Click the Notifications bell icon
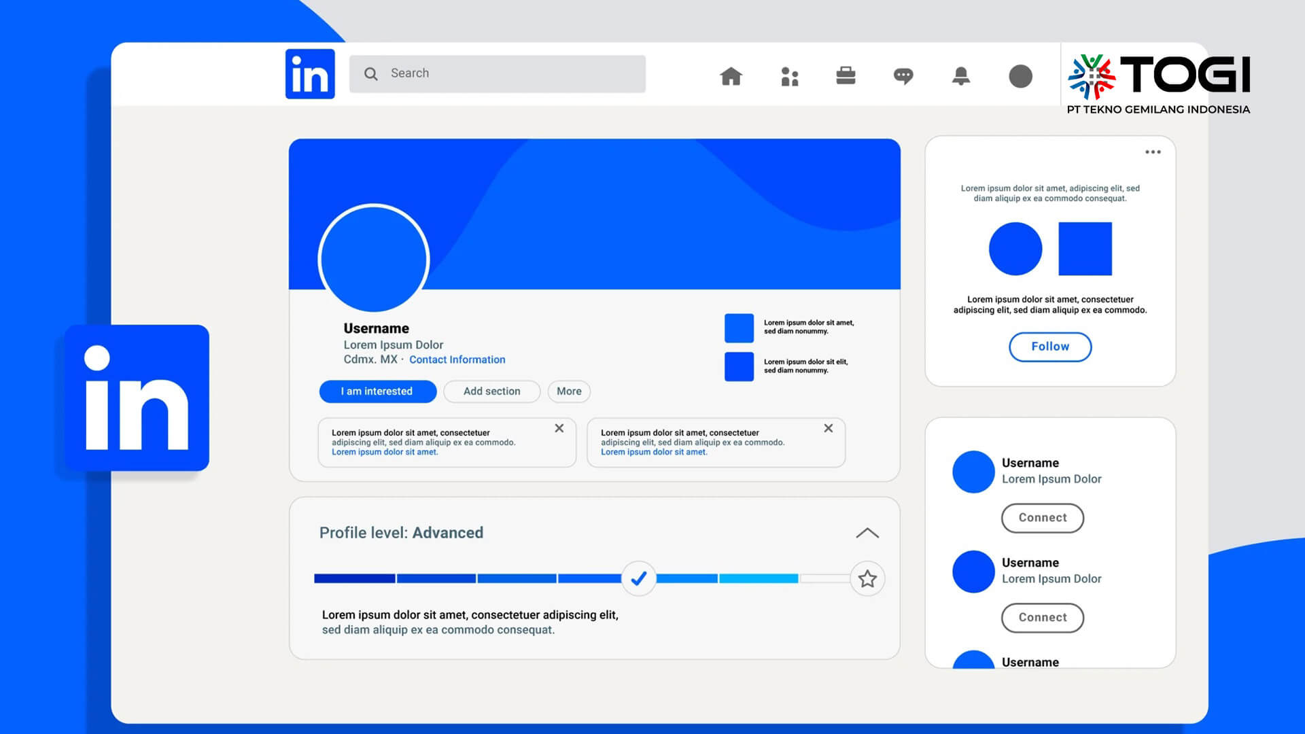 (961, 75)
